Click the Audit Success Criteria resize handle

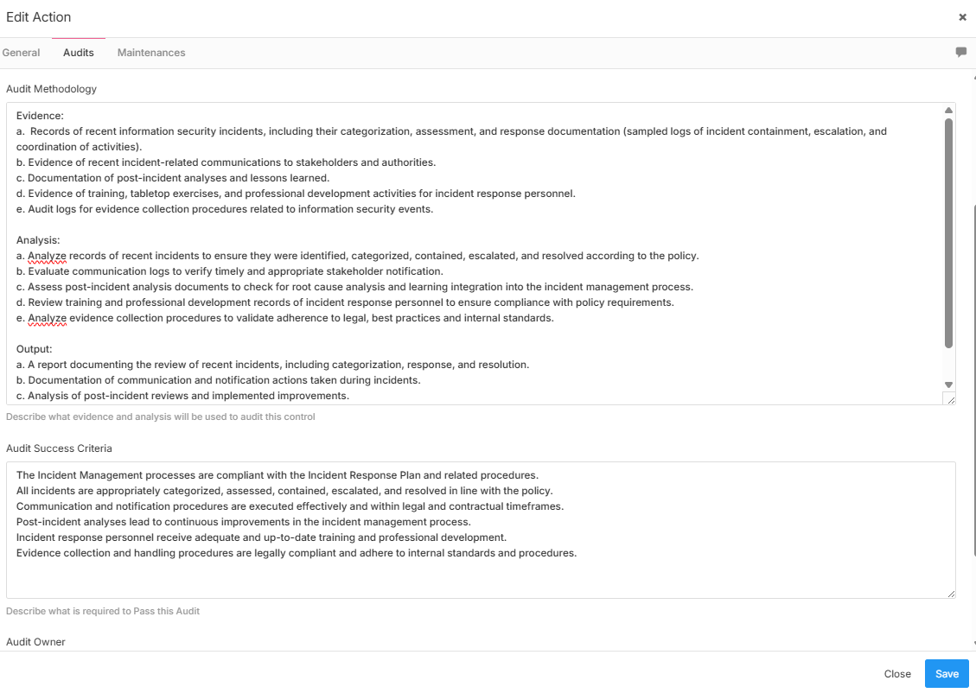click(951, 593)
